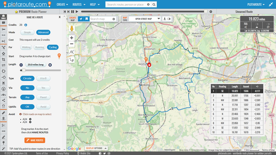Click the locate my position arrow button
The width and height of the screenshot is (276, 155).
coord(80,19)
